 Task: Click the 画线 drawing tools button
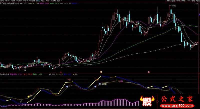(x=183, y=1)
